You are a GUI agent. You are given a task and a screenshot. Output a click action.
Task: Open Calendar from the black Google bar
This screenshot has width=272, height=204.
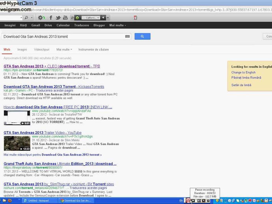click(63, 25)
